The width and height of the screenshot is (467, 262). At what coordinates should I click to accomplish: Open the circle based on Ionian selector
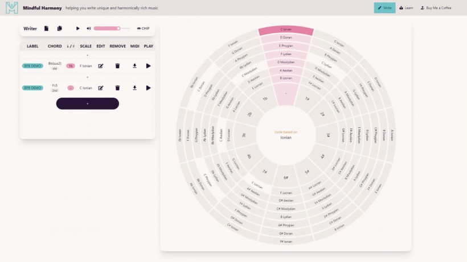(x=285, y=135)
